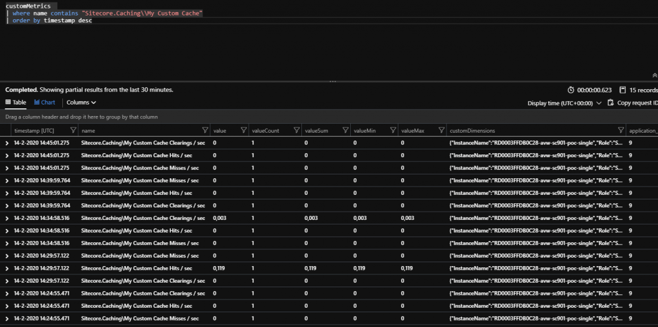Filter the valueCount column
This screenshot has height=327, width=658.
click(297, 130)
